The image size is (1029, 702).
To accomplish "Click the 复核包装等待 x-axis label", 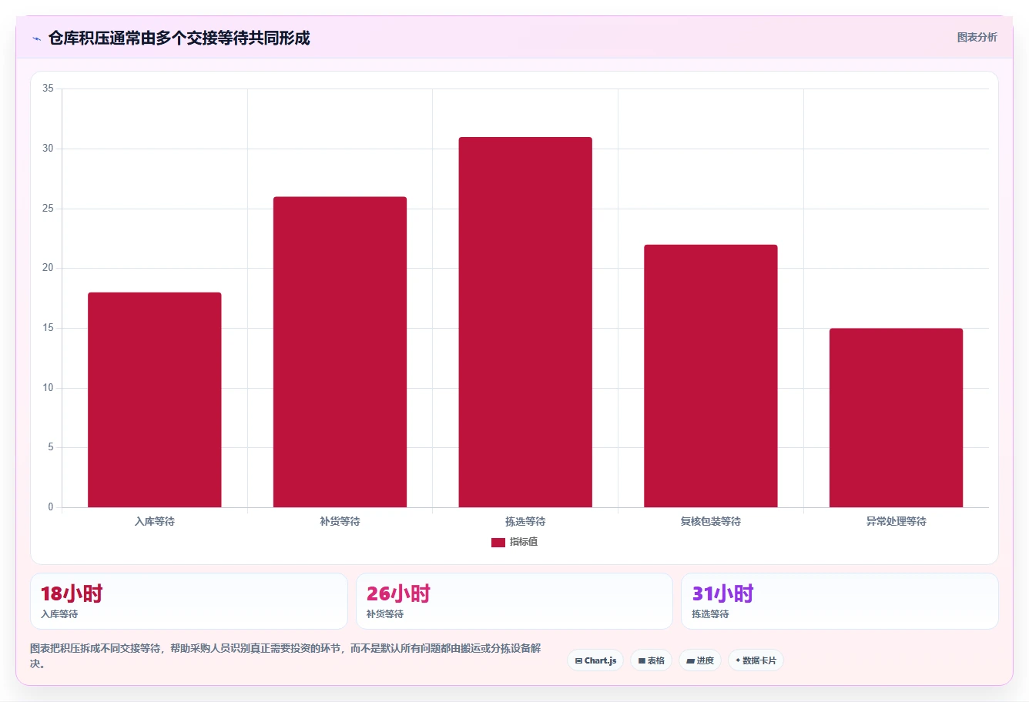I will (x=711, y=521).
